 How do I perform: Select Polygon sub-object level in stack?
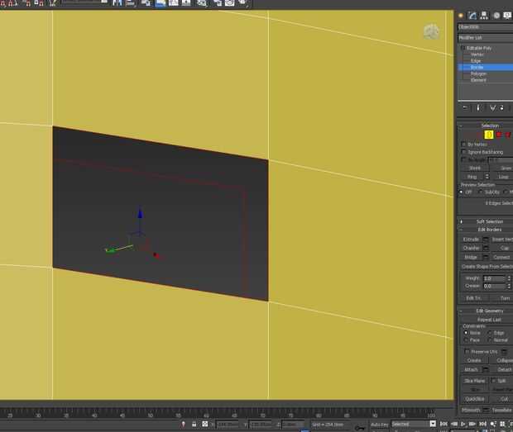click(478, 74)
